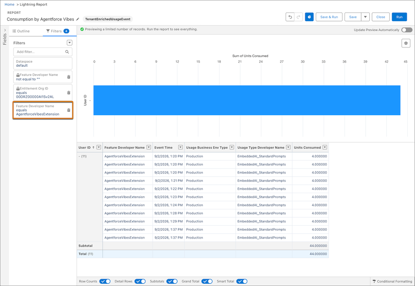Open the User ID column menu
The width and height of the screenshot is (415, 286).
[x=99, y=147]
